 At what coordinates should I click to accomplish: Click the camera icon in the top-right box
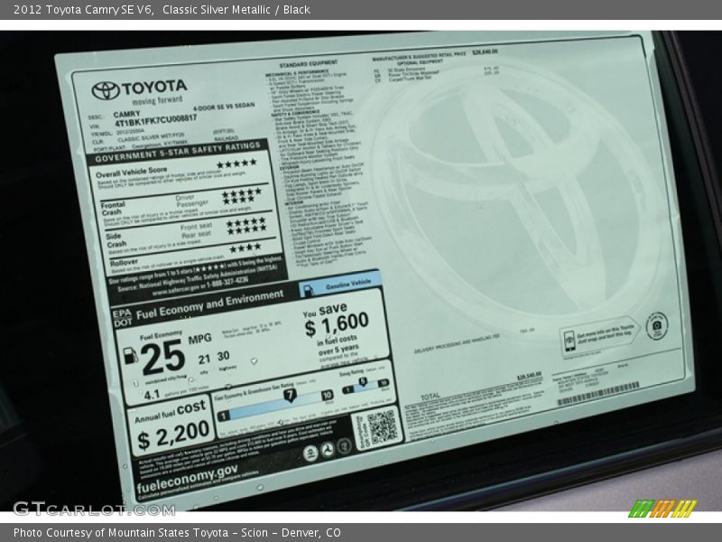pyautogui.click(x=656, y=325)
